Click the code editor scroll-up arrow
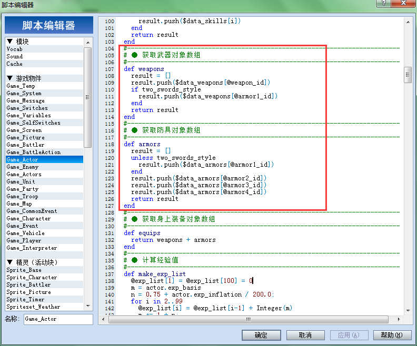This screenshot has height=346, width=417. click(408, 22)
